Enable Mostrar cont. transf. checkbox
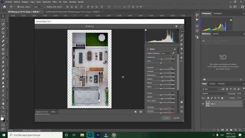 [x=45, y=7]
